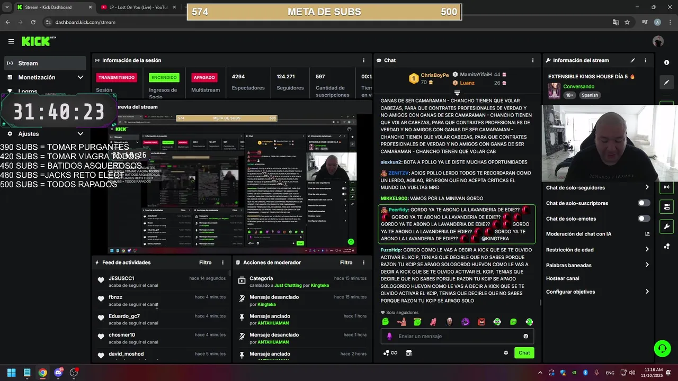
Task: Open chat settings gear icon
Action: tap(506, 353)
